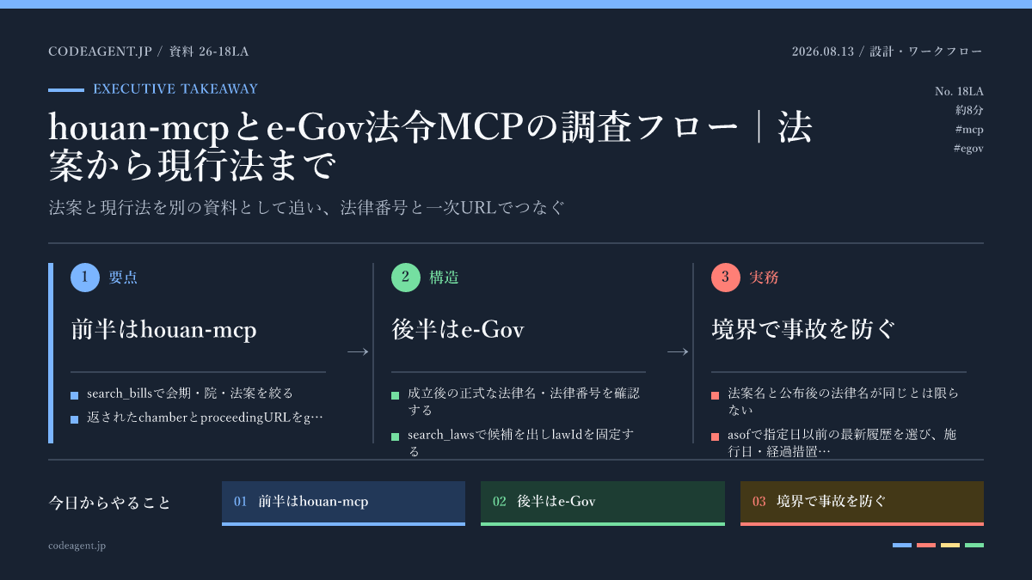Click heading 境界で事故を防ぐ in column three
The width and height of the screenshot is (1032, 580).
pyautogui.click(x=803, y=330)
